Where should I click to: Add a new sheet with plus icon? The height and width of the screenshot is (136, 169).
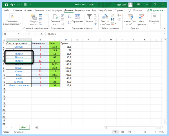click(37, 128)
